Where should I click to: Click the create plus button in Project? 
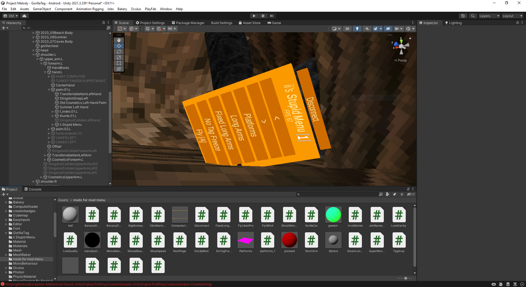pos(5,194)
